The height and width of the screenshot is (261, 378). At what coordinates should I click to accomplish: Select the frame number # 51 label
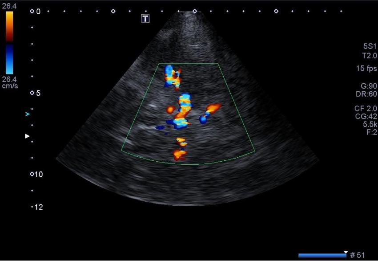(x=358, y=255)
